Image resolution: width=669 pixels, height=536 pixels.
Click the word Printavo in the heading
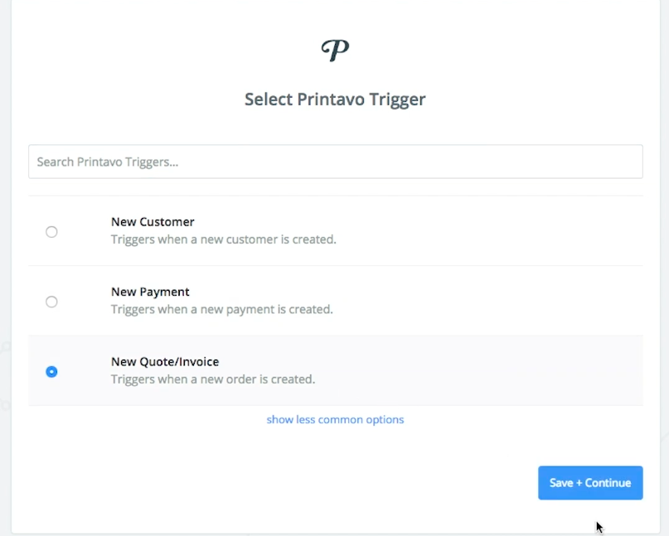coord(331,99)
